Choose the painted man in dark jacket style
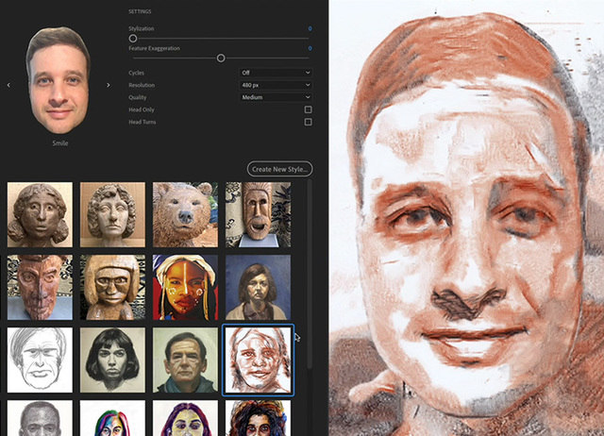This screenshot has width=604, height=436. pyautogui.click(x=185, y=360)
